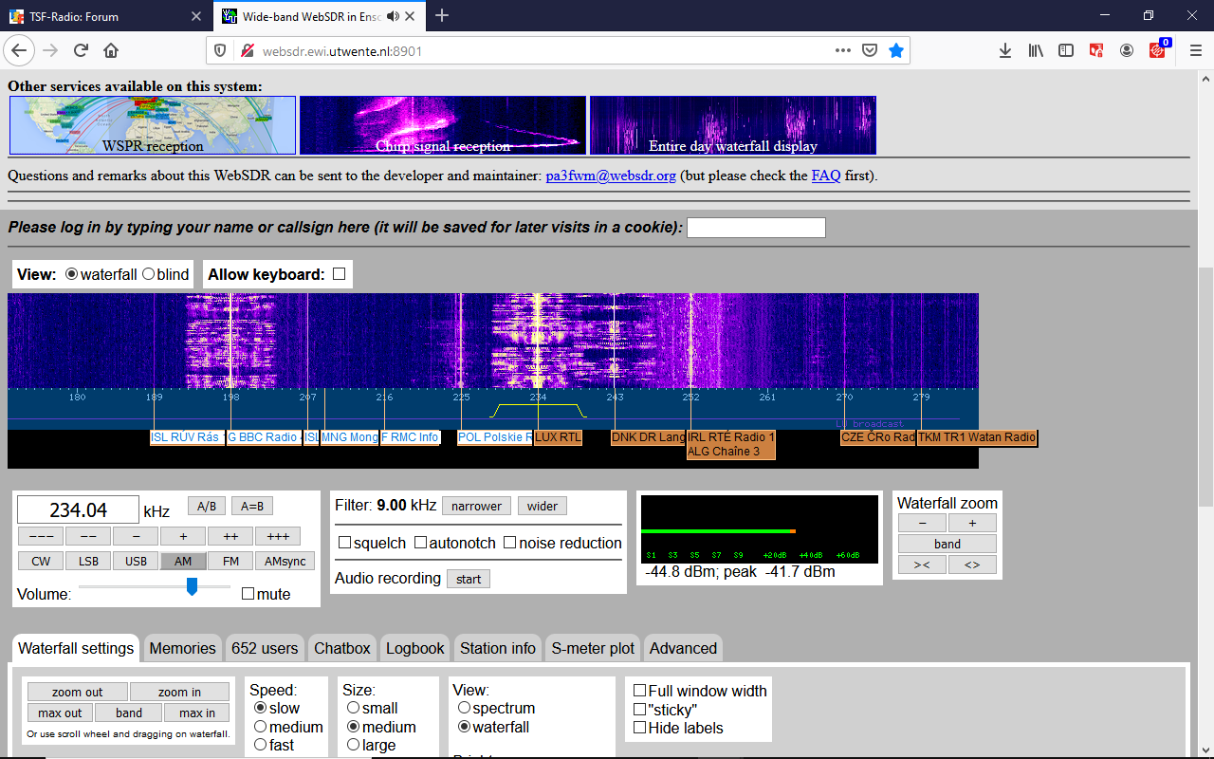Click the DNK DR Lang station label
1214x759 pixels.
(x=648, y=437)
